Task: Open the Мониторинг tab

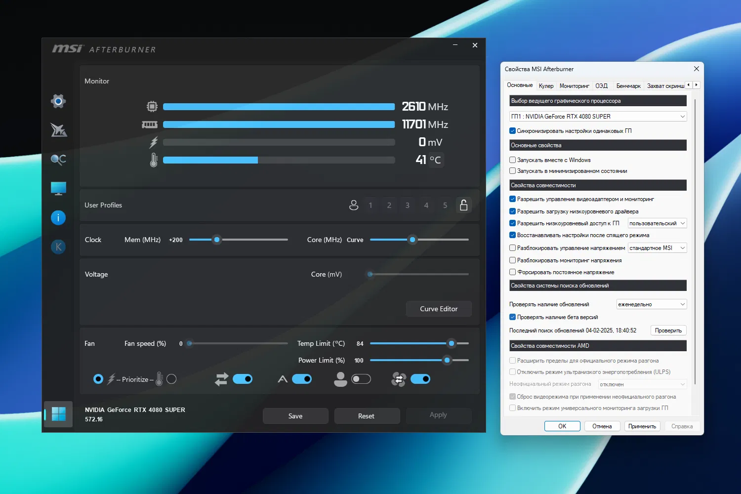Action: tap(574, 86)
